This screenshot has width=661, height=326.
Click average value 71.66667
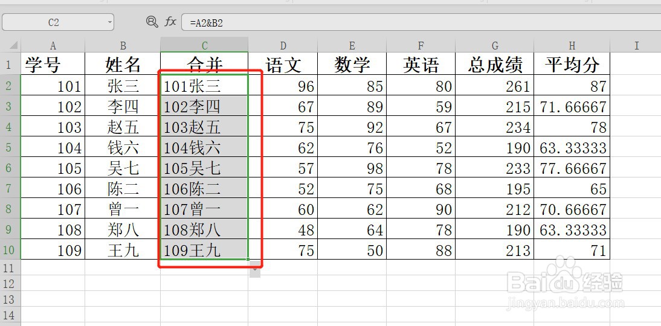tap(572, 106)
